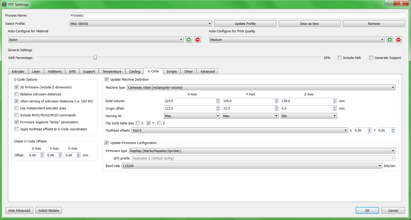
Task: Toggle Allow zeroing of extrusion distances
Action: click(x=17, y=101)
